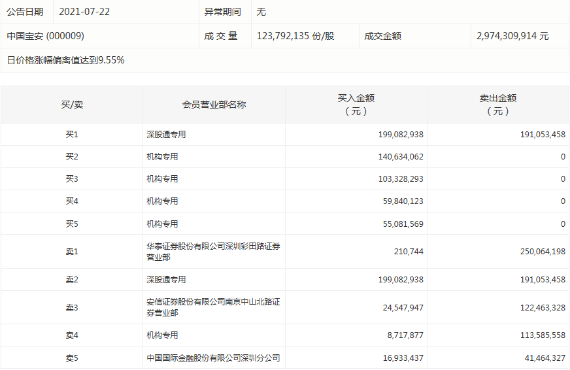Viewport: 570px width, 370px height.
Task: Select buy amount 199,082,938 in 买1 row
Action: (401, 135)
